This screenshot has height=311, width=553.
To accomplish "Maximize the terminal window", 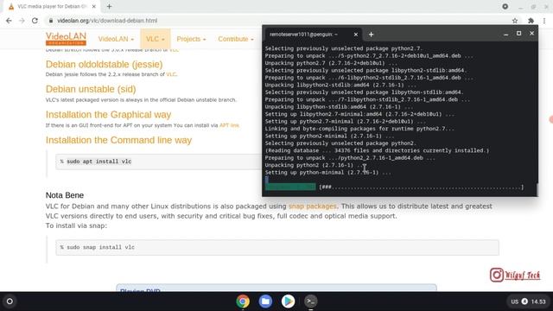I will (518, 34).
